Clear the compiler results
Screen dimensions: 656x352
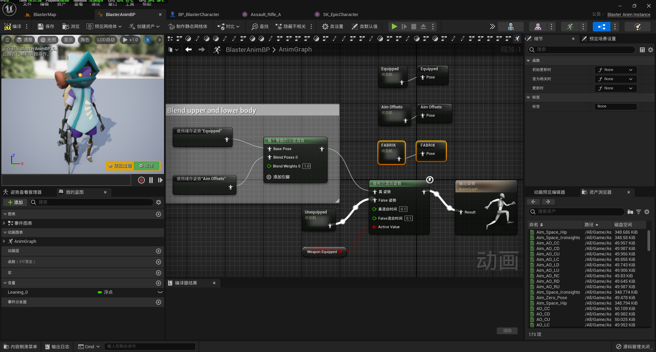(507, 331)
